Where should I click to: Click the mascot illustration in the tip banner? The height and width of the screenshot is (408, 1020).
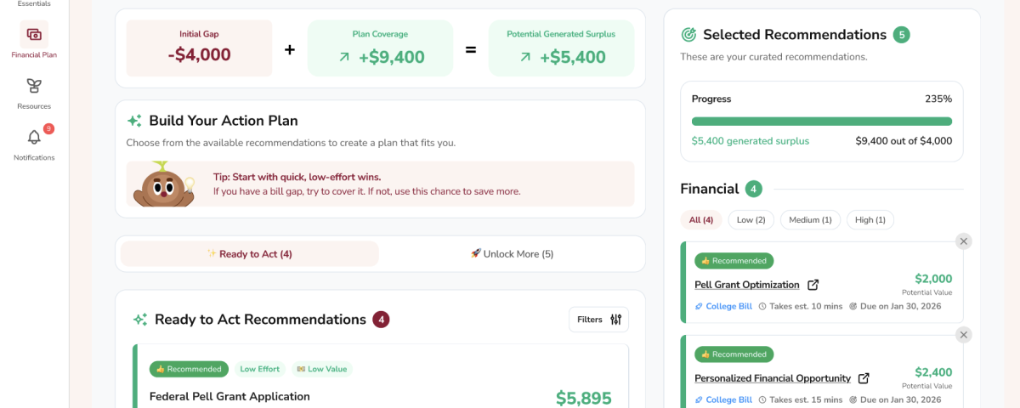click(x=163, y=184)
